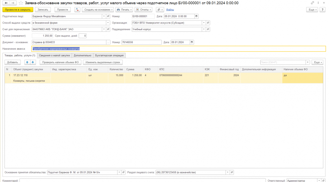This screenshot has height=182, width=329.
Task: Open Подотчетное лицо record card
Action: [x=108, y=16]
